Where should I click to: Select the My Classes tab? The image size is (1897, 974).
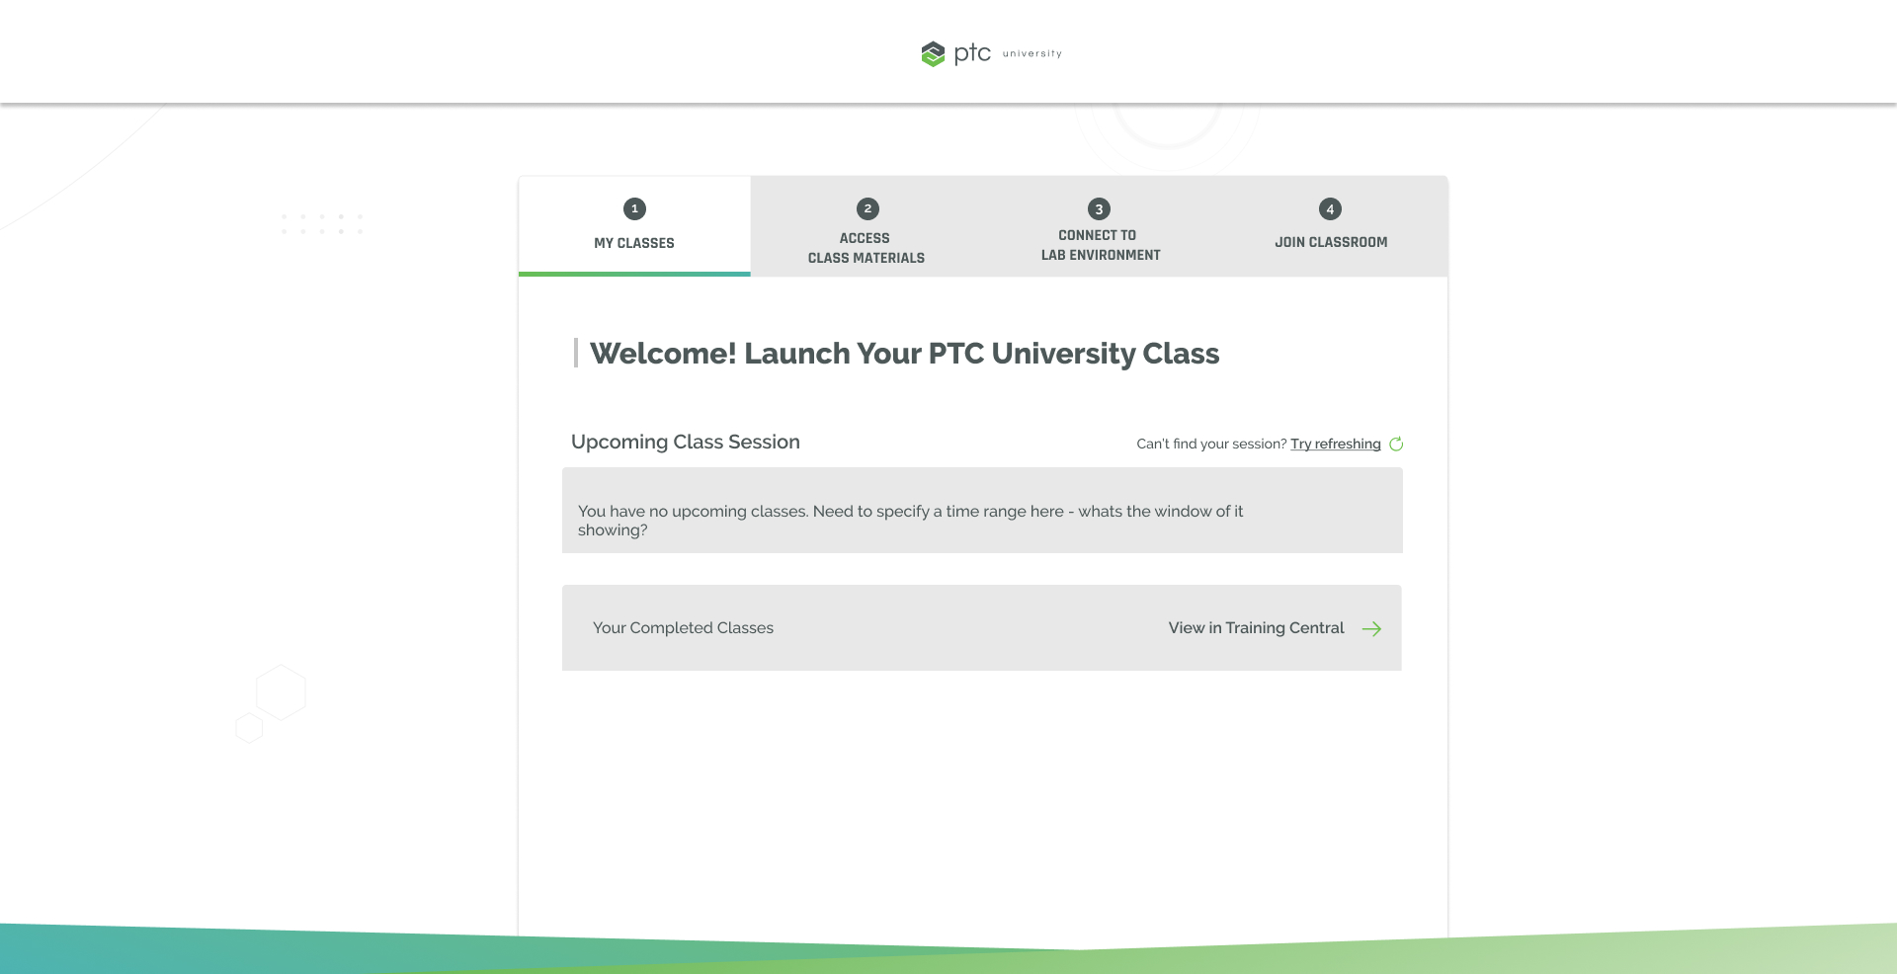point(634,226)
